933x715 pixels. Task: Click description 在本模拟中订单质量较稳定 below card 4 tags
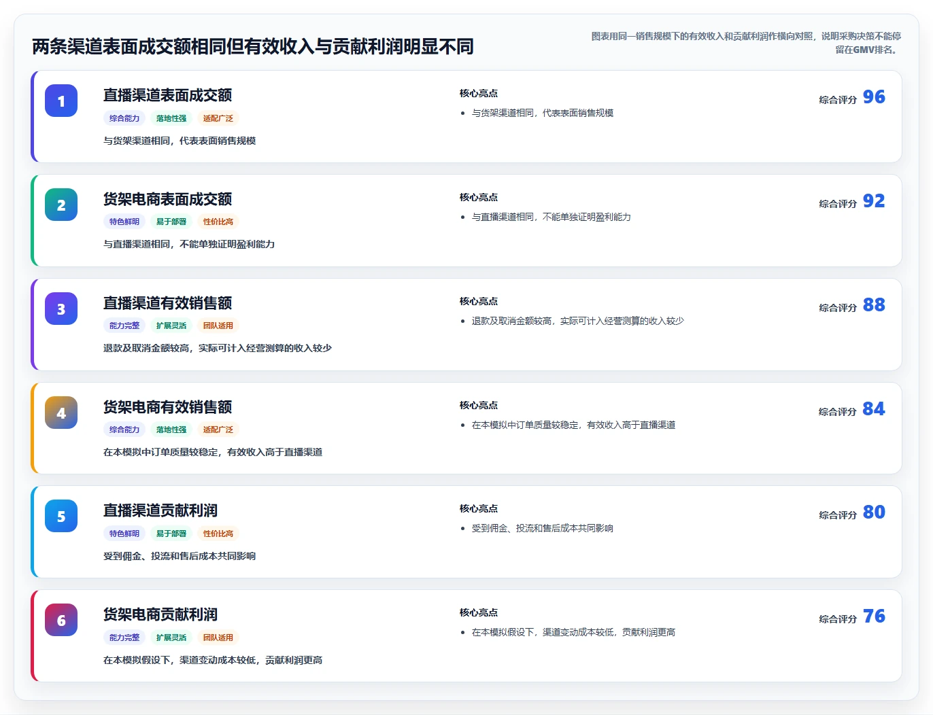pyautogui.click(x=213, y=452)
